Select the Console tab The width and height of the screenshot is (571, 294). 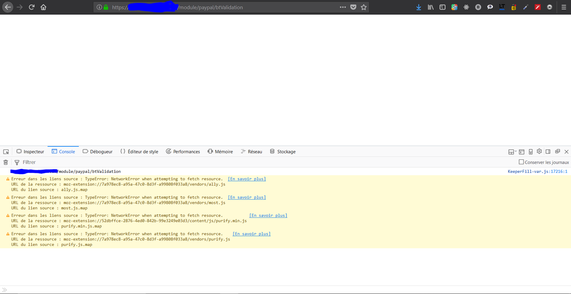point(63,152)
